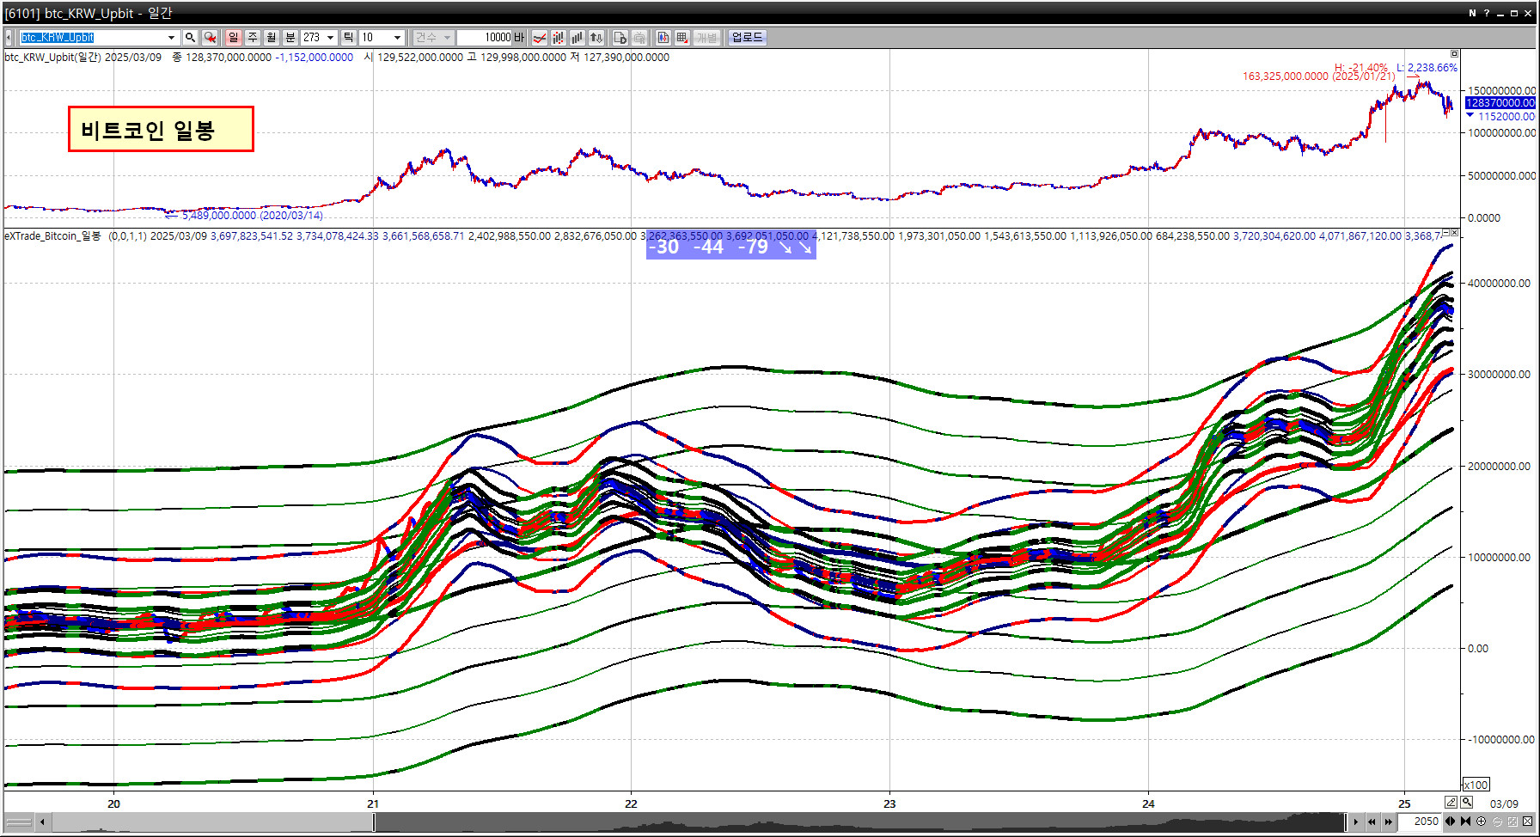Click the bar count 10000 input field
The height and width of the screenshot is (837, 1540).
(x=485, y=38)
